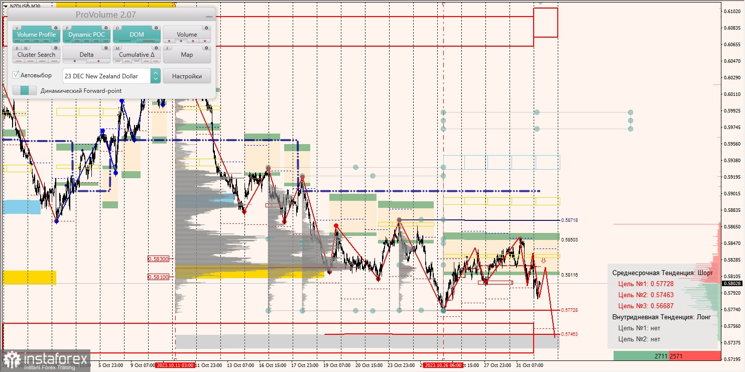The image size is (745, 372).
Task: Click the 0.57728 level label on the chart
Action: coord(569,310)
